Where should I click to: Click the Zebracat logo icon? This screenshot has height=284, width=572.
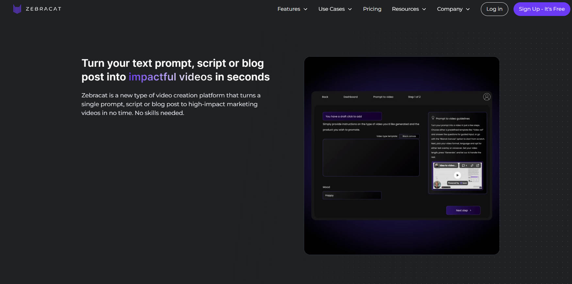point(17,9)
